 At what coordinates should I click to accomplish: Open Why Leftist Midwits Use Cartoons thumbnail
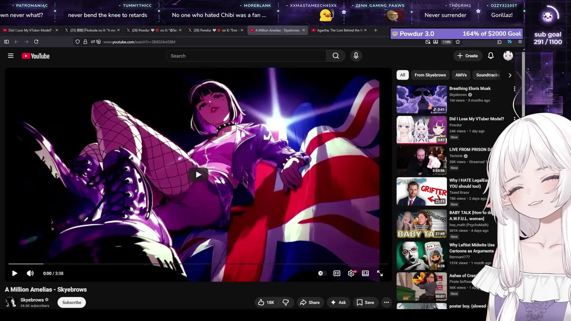point(422,255)
